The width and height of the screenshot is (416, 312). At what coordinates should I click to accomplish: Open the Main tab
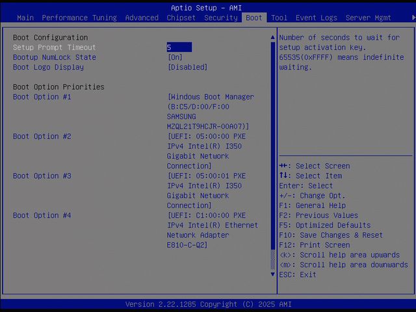point(25,18)
